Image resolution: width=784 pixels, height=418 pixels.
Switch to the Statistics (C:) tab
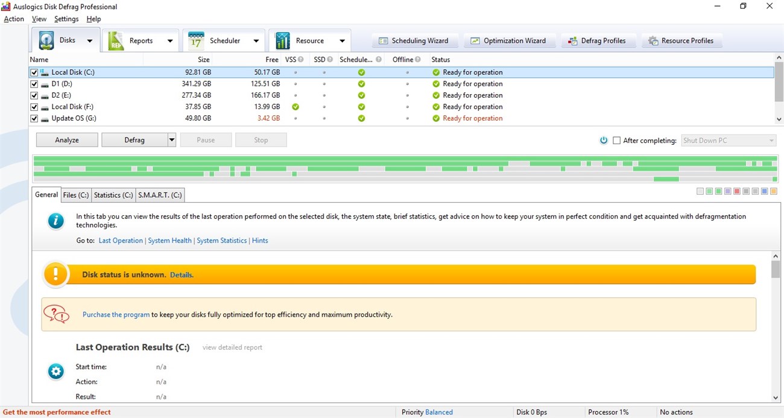pyautogui.click(x=113, y=194)
